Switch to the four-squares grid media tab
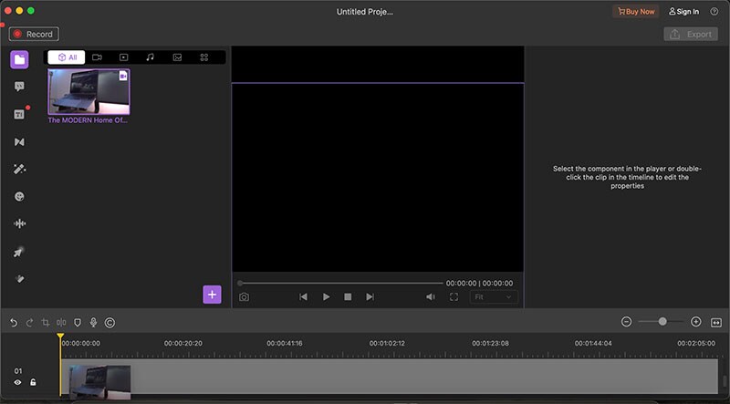This screenshot has width=730, height=404. pyautogui.click(x=204, y=57)
